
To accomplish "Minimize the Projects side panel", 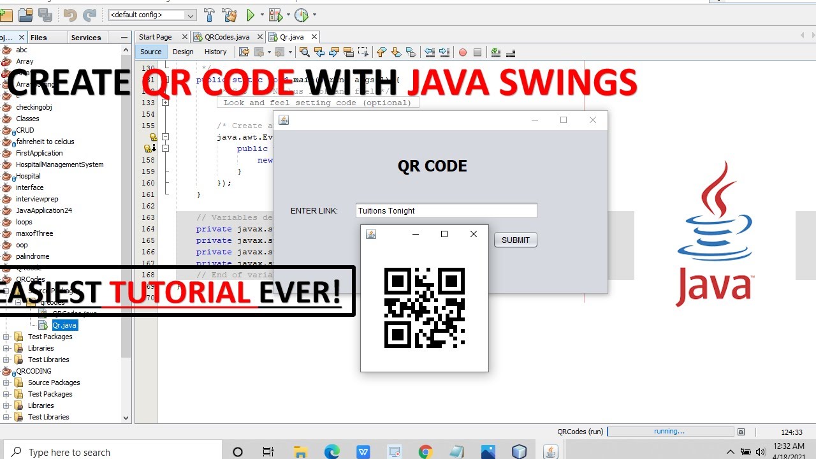I will 125,38.
